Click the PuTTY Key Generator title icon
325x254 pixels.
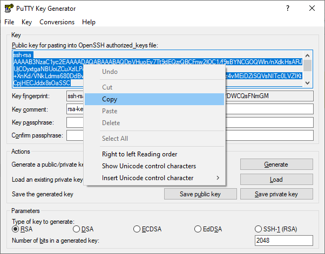[x=9, y=8]
